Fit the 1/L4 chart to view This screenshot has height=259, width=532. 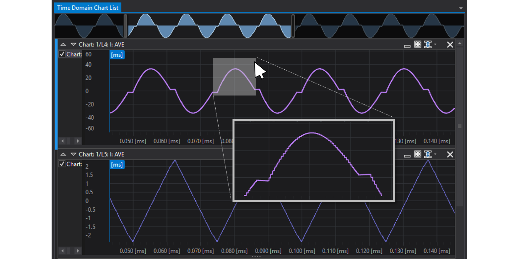418,44
